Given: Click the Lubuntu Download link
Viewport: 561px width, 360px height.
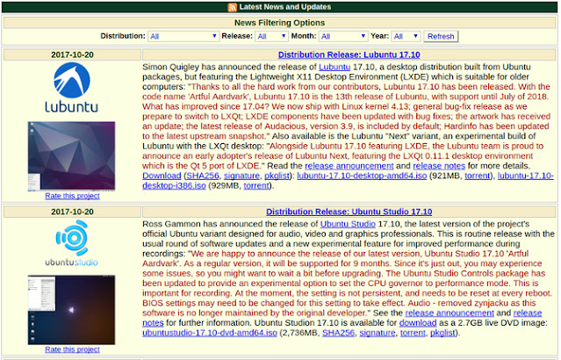Looking at the screenshot, I should click(x=162, y=176).
